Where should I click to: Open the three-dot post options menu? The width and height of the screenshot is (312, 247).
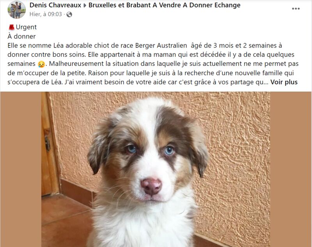[x=296, y=9]
